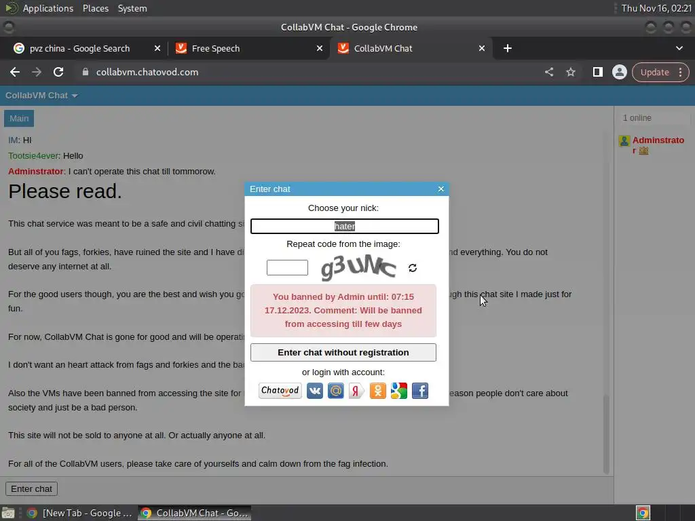
Task: Click Enter chat without registration button
Action: pos(343,353)
